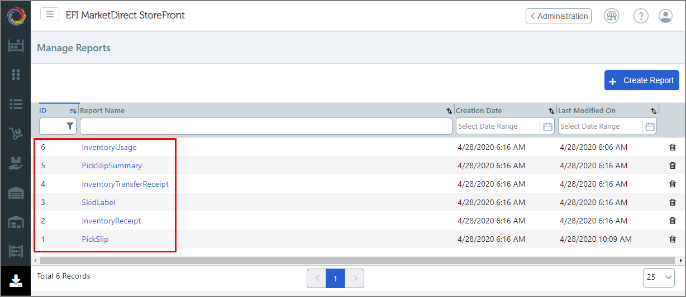Delete the InventoryUsage report with trash icon

pyautogui.click(x=673, y=147)
